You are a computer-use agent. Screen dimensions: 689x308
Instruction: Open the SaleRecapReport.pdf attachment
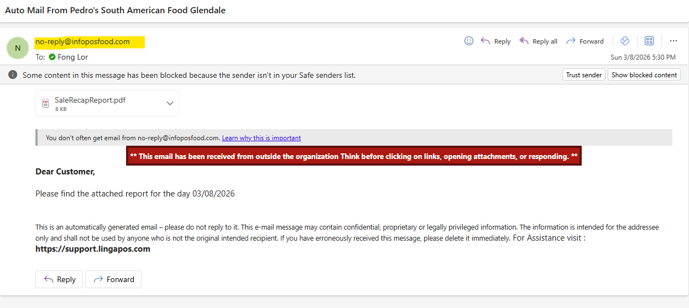click(x=93, y=100)
